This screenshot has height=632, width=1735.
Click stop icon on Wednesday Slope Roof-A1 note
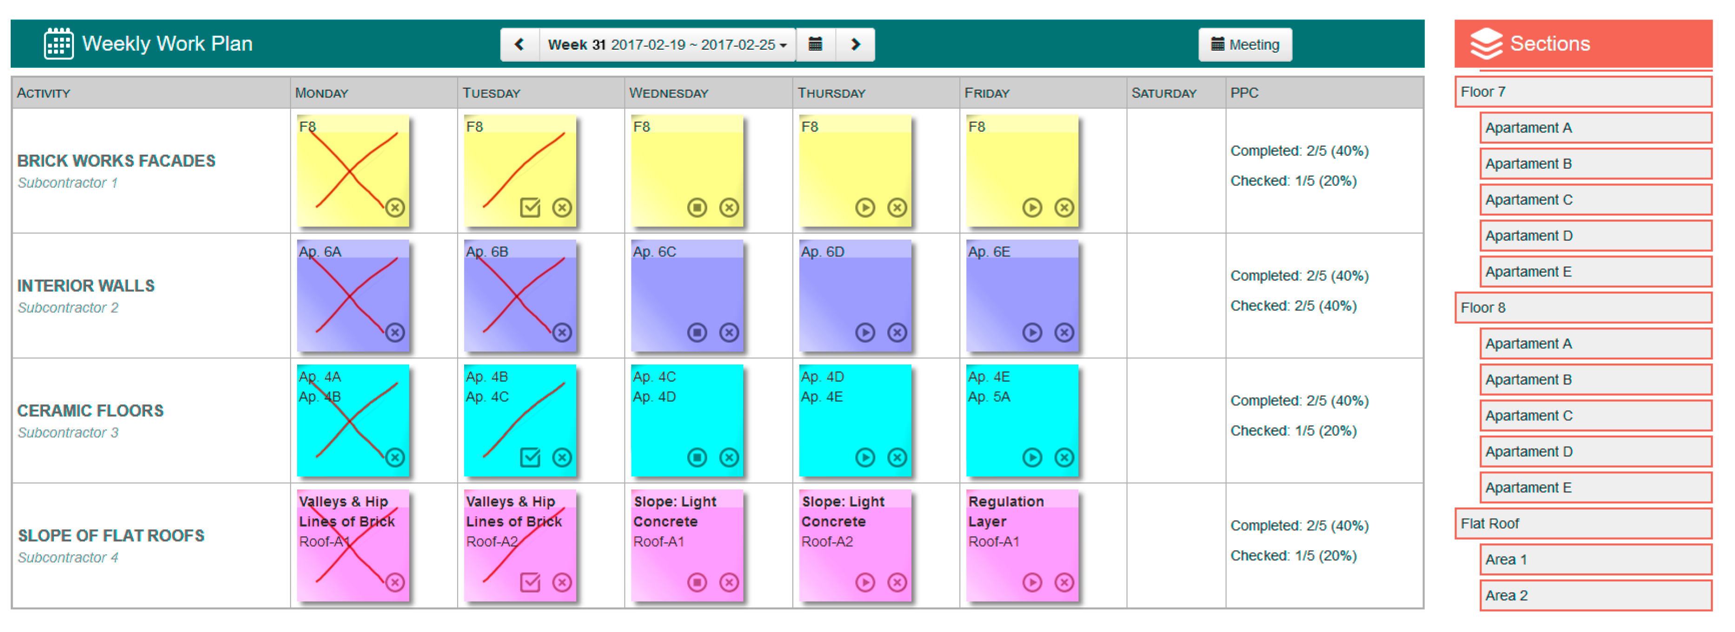click(697, 582)
